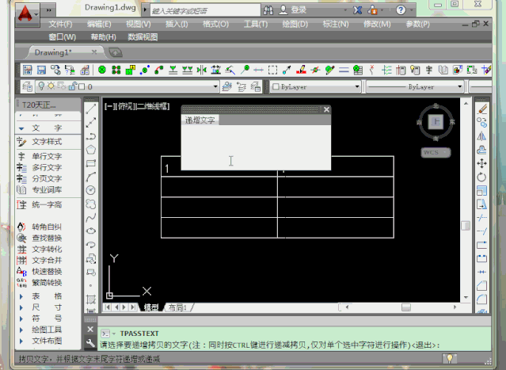The height and width of the screenshot is (370, 506).
Task: Click the blue double-line toolbar icon
Action: tap(344, 70)
